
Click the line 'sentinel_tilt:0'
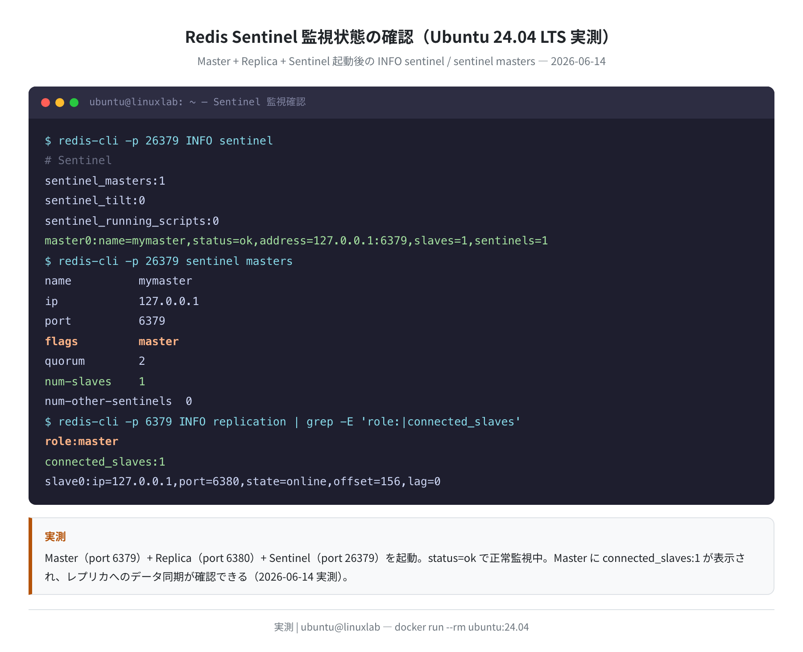[95, 201]
